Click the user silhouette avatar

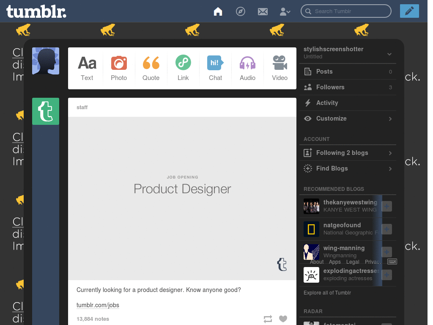pyautogui.click(x=46, y=61)
